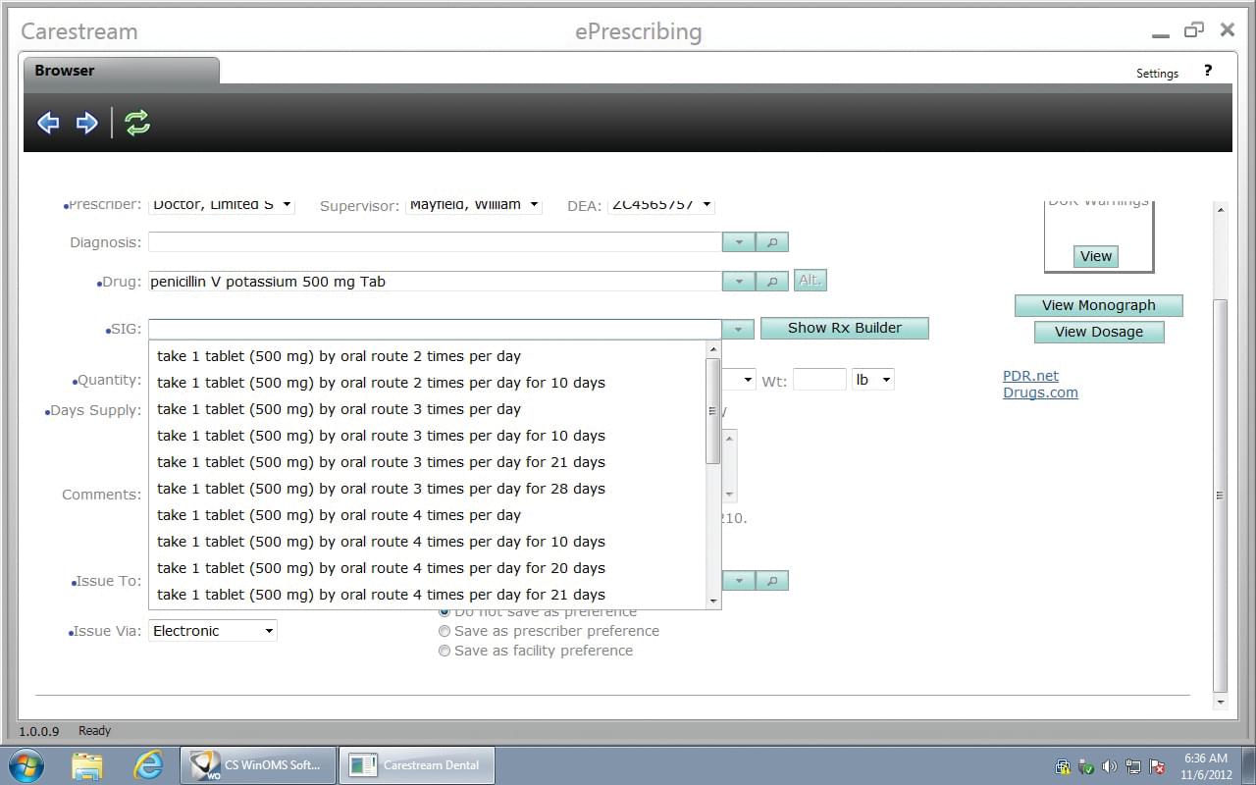Screen dimensions: 1256x785
Task: Open the Drug search magnifier
Action: (771, 281)
